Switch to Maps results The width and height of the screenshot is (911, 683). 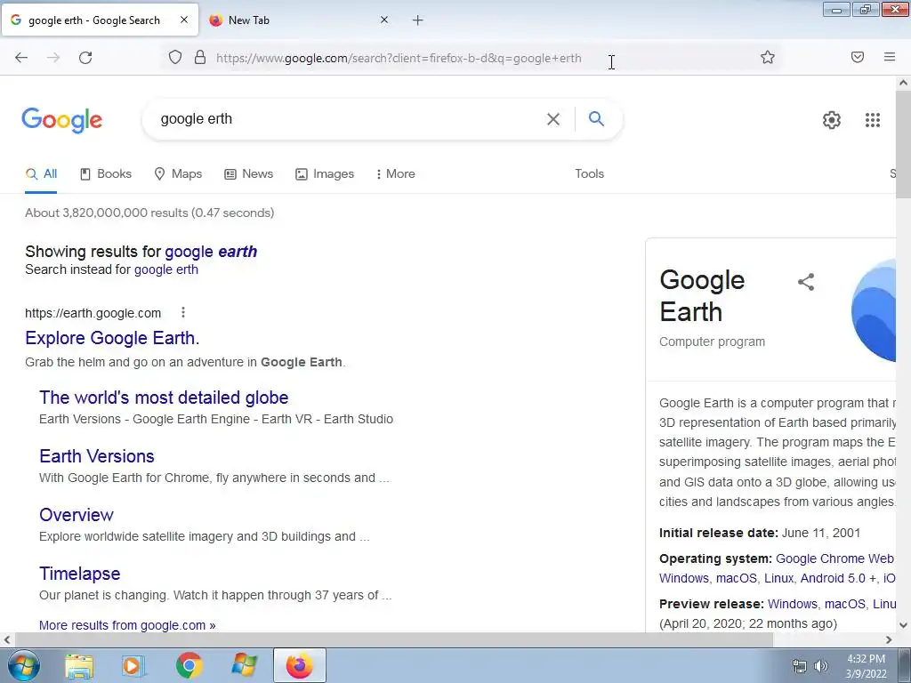[178, 173]
